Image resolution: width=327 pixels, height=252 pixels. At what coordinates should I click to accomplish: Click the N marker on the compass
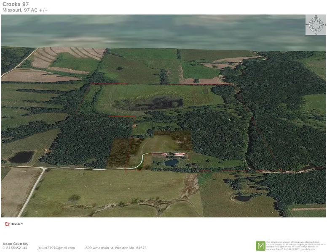coord(315,18)
